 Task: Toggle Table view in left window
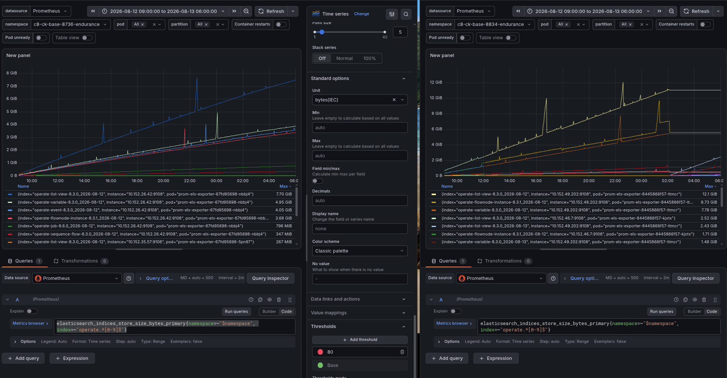(87, 38)
